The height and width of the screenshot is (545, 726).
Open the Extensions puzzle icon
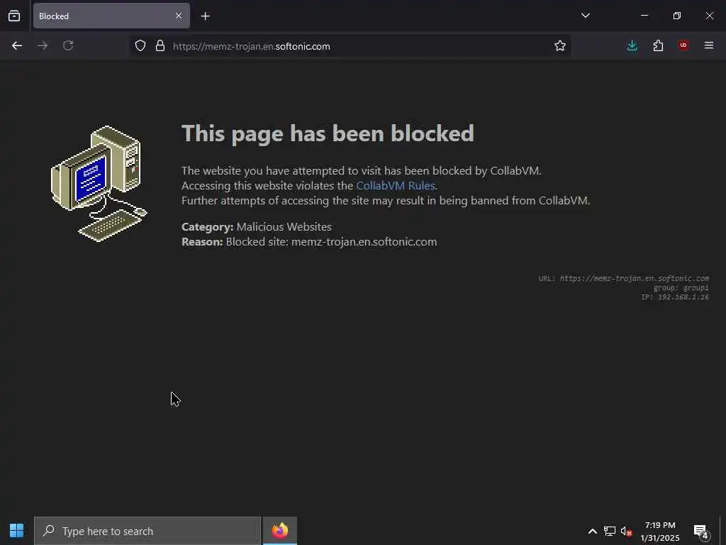[658, 45]
